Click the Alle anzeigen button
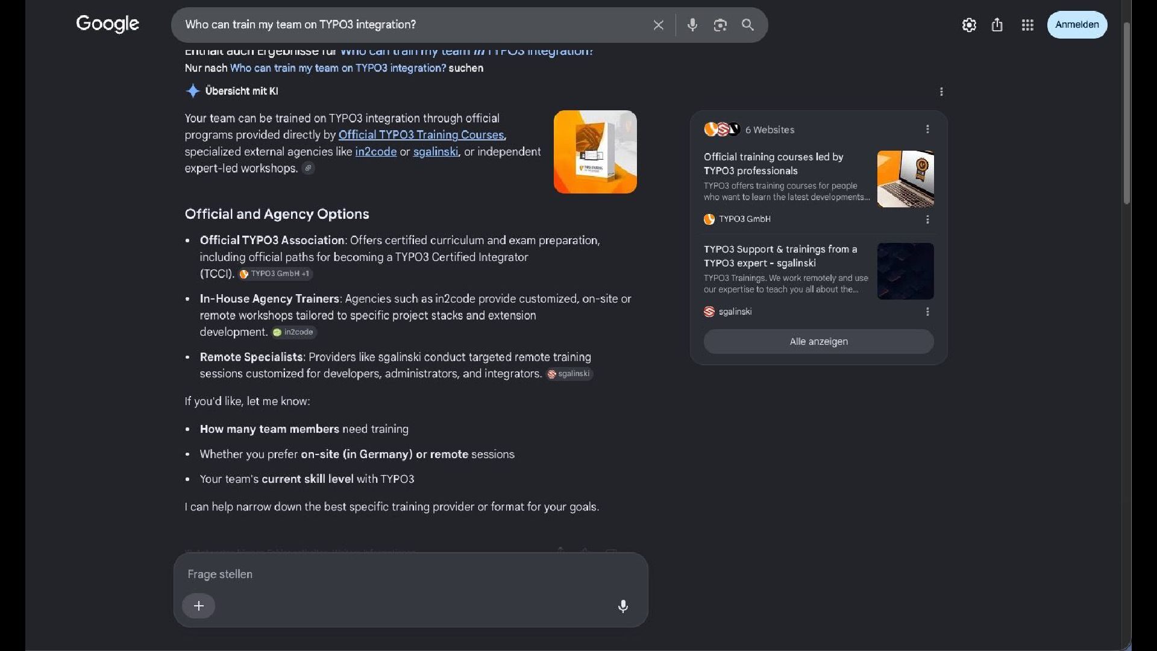 818,341
